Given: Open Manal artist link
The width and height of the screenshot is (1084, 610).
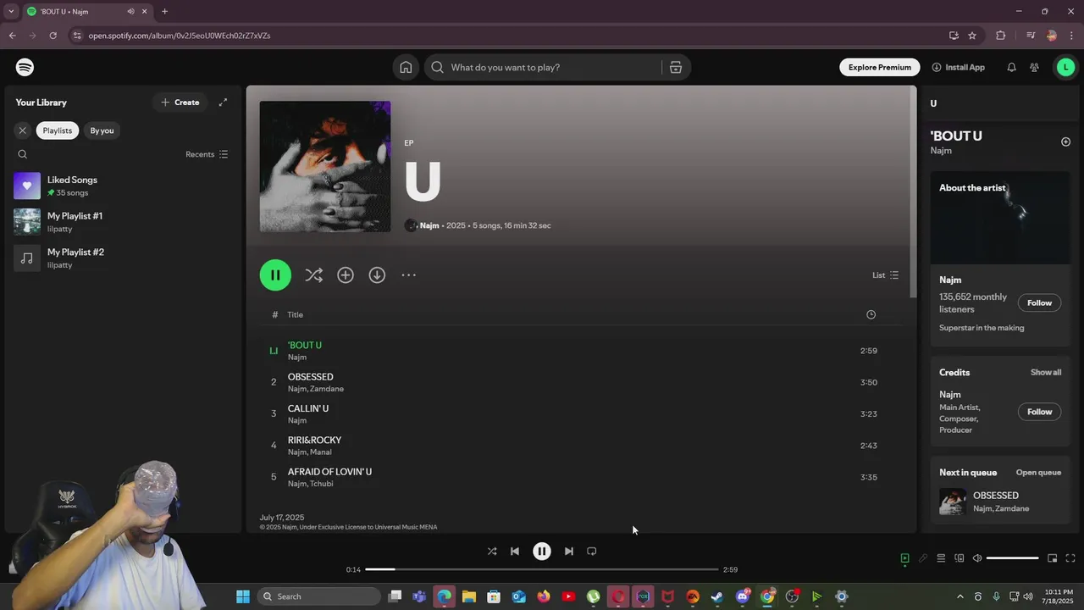Looking at the screenshot, I should [x=321, y=452].
